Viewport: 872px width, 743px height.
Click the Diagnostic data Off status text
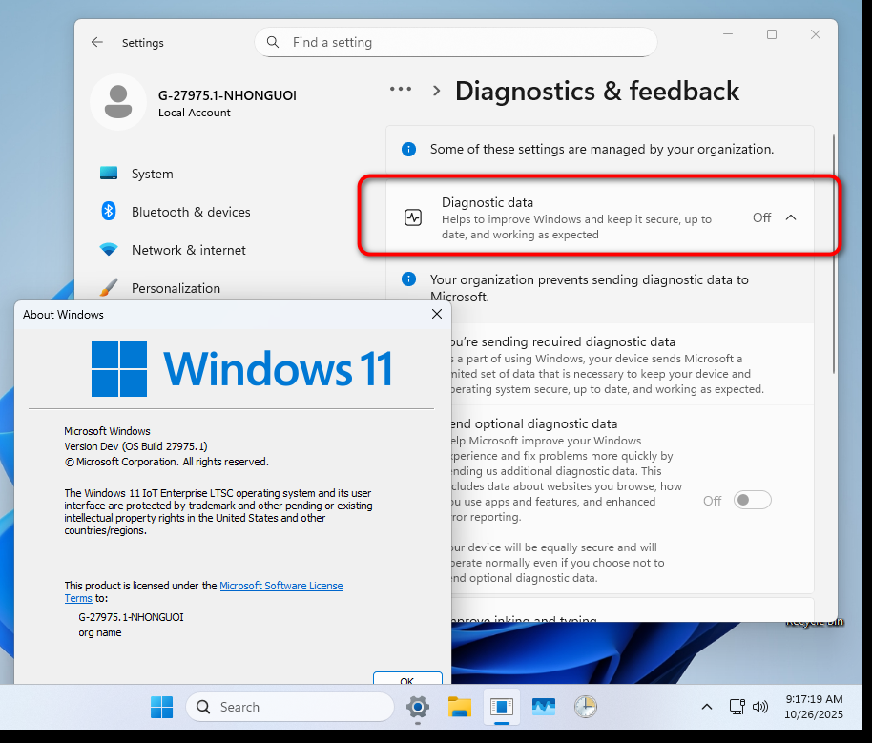tap(762, 217)
